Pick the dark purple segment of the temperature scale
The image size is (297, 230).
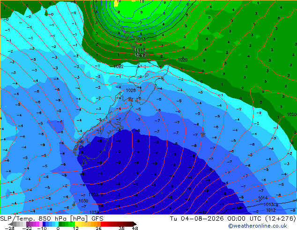click(x=28, y=224)
